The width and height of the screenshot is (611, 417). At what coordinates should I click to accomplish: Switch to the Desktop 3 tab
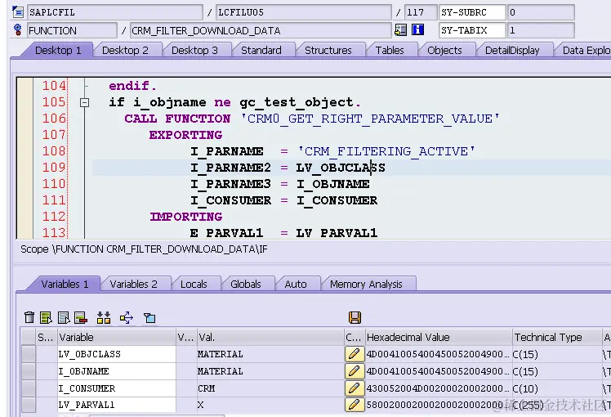point(194,51)
